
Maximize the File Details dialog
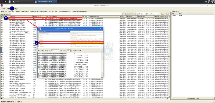[96, 29]
